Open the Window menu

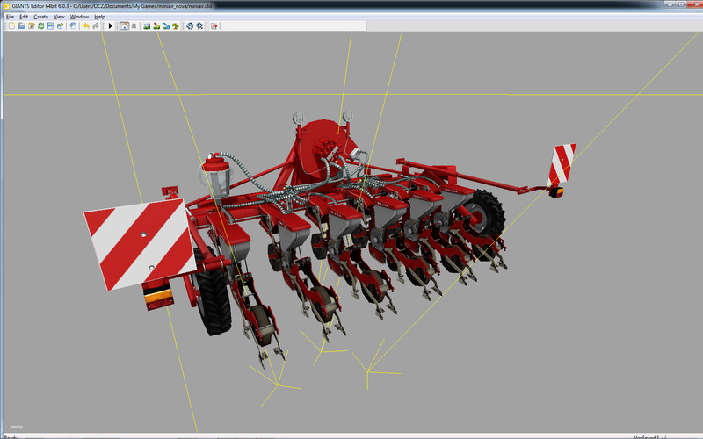coord(79,17)
